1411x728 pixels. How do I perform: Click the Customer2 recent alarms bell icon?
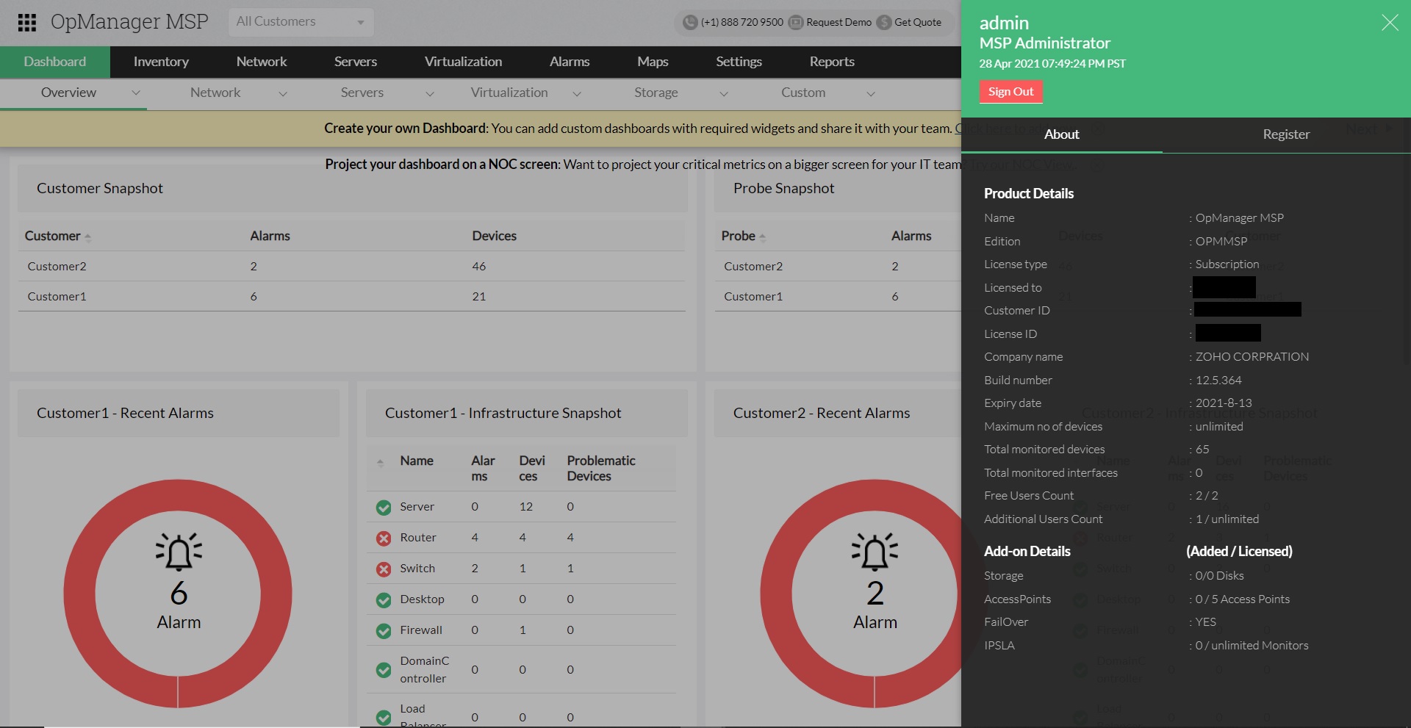pos(875,552)
